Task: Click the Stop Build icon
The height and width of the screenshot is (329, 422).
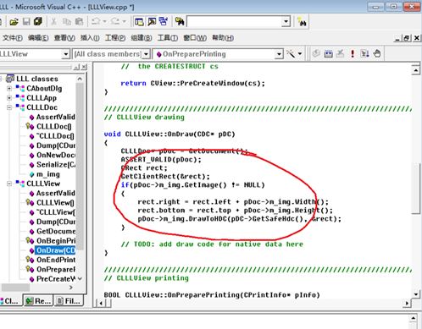Action: (341, 53)
